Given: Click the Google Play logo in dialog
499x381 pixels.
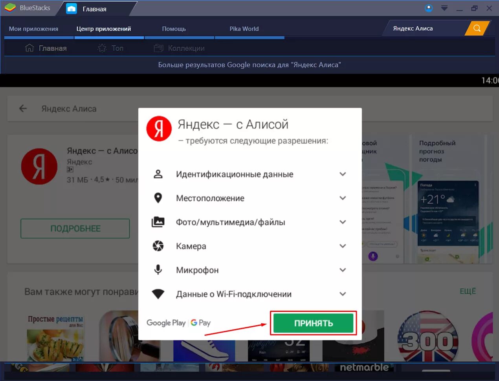Looking at the screenshot, I should [x=166, y=323].
